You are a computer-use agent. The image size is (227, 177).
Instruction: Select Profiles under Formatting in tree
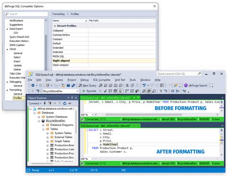[18, 98]
